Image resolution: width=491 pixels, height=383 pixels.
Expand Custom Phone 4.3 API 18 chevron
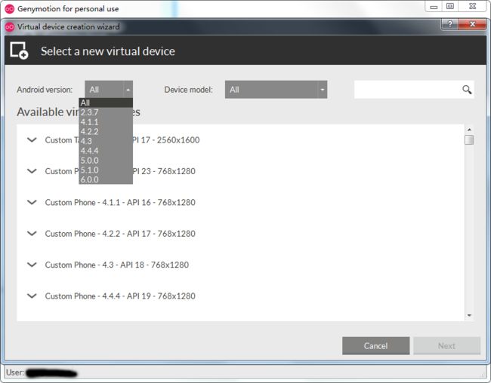(32, 265)
